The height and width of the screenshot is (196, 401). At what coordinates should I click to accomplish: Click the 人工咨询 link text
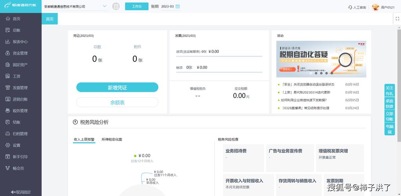pos(359,7)
